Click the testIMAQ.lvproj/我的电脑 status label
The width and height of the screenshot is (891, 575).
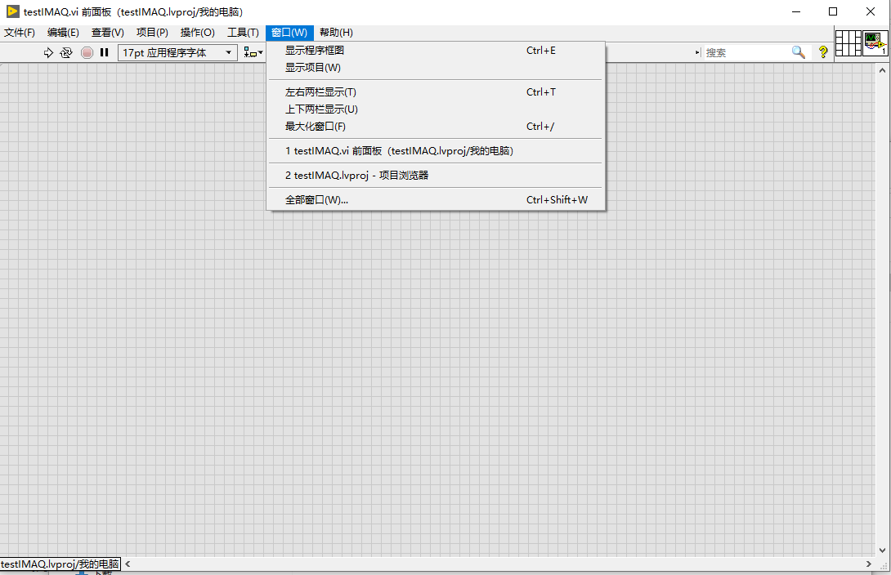coord(60,564)
